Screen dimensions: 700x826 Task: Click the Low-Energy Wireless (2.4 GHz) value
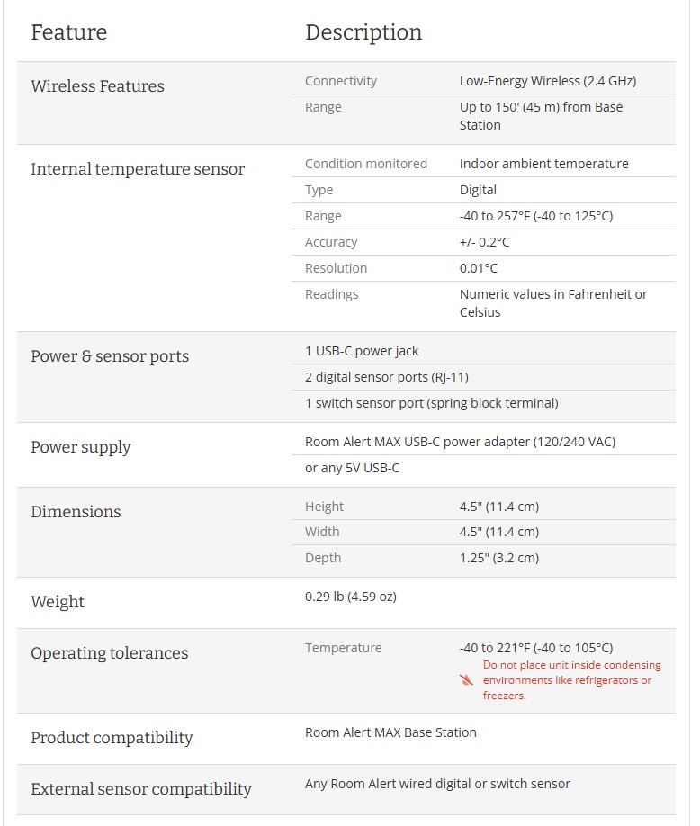548,81
